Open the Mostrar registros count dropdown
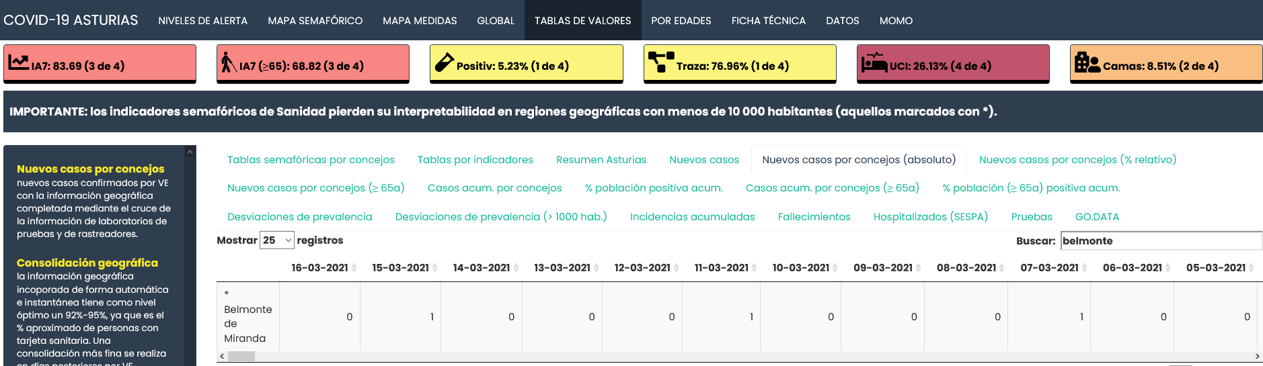The image size is (1263, 366). point(277,240)
